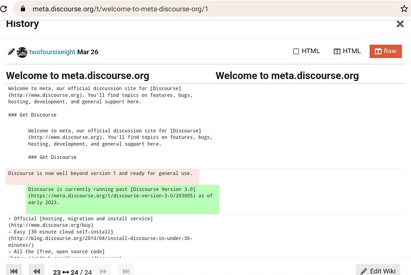Click the 'Mar 26' revision date
The image size is (411, 275).
[x=88, y=52]
